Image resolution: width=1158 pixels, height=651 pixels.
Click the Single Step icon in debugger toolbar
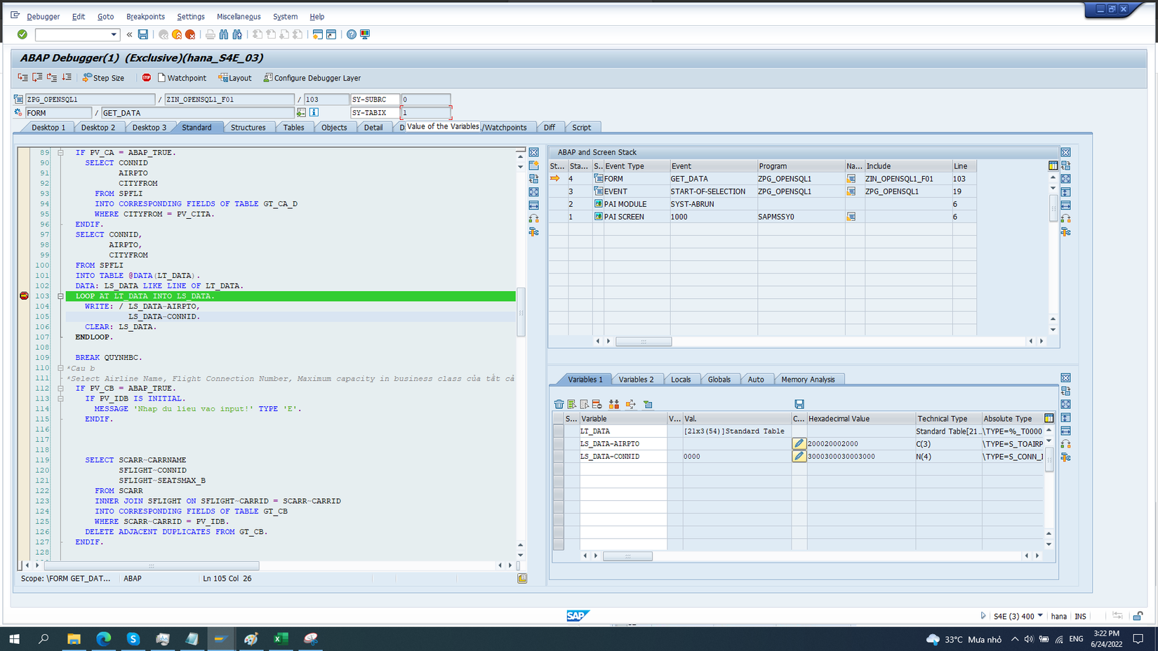[22, 78]
